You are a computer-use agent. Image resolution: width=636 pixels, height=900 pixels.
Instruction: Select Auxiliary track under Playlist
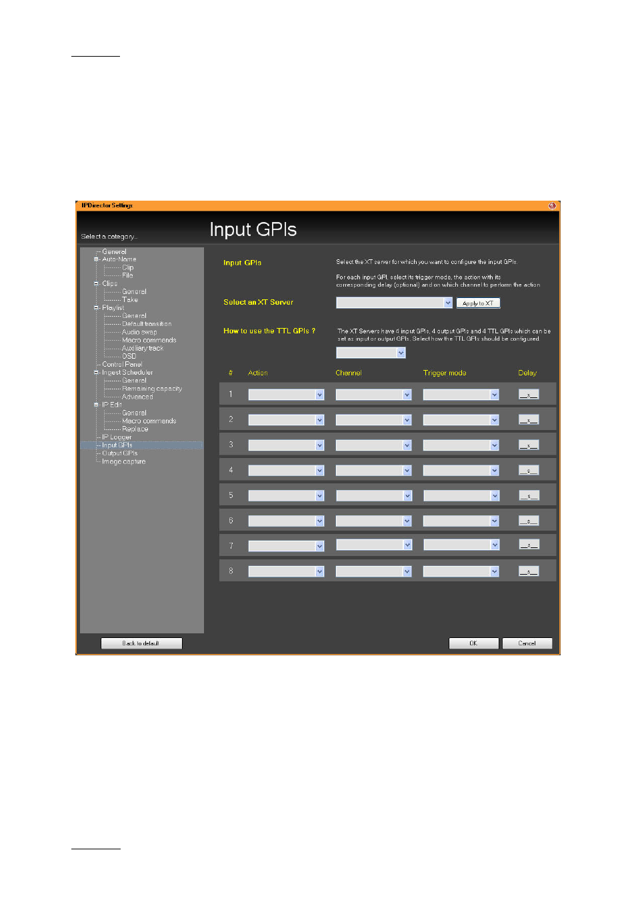pyautogui.click(x=143, y=349)
